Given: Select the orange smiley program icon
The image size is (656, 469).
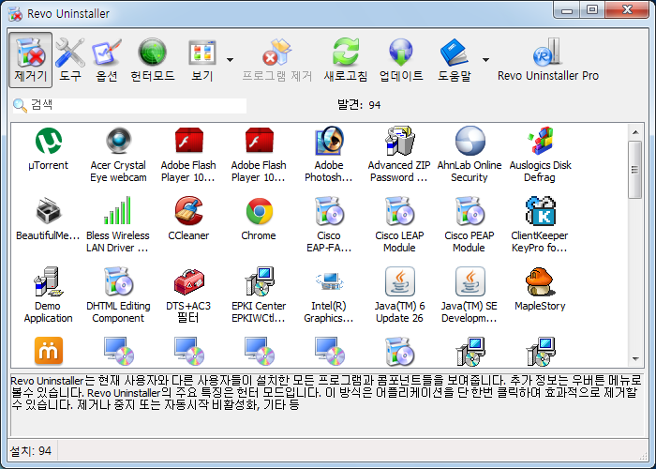Looking at the screenshot, I should pyautogui.click(x=49, y=351).
